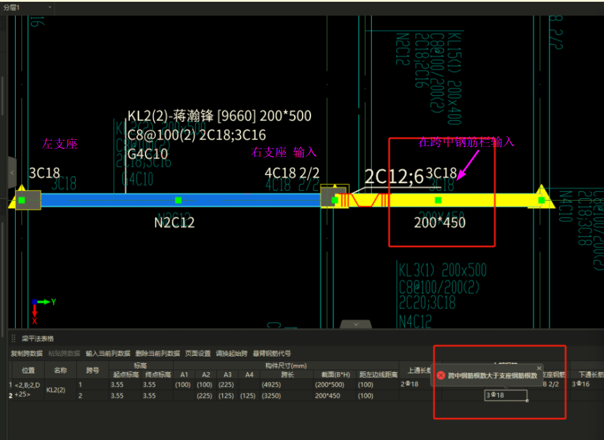604x440 pixels.
Task: Click the 复制跨数据 button
Action: click(26, 353)
